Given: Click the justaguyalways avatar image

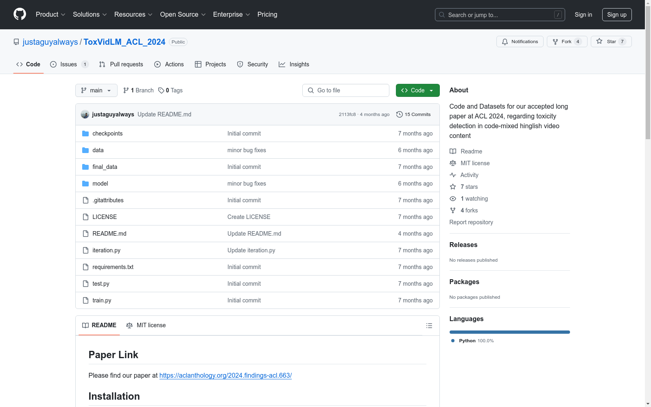Looking at the screenshot, I should coord(85,114).
